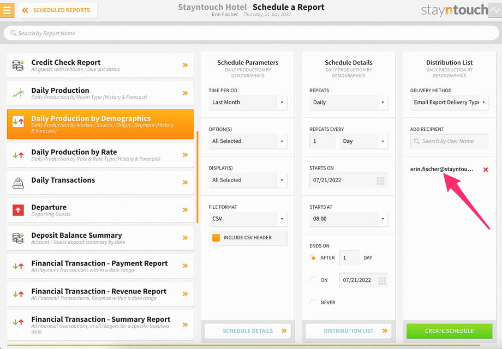Toggle the Include CSV Header checkbox
The image size is (502, 349).
click(216, 237)
